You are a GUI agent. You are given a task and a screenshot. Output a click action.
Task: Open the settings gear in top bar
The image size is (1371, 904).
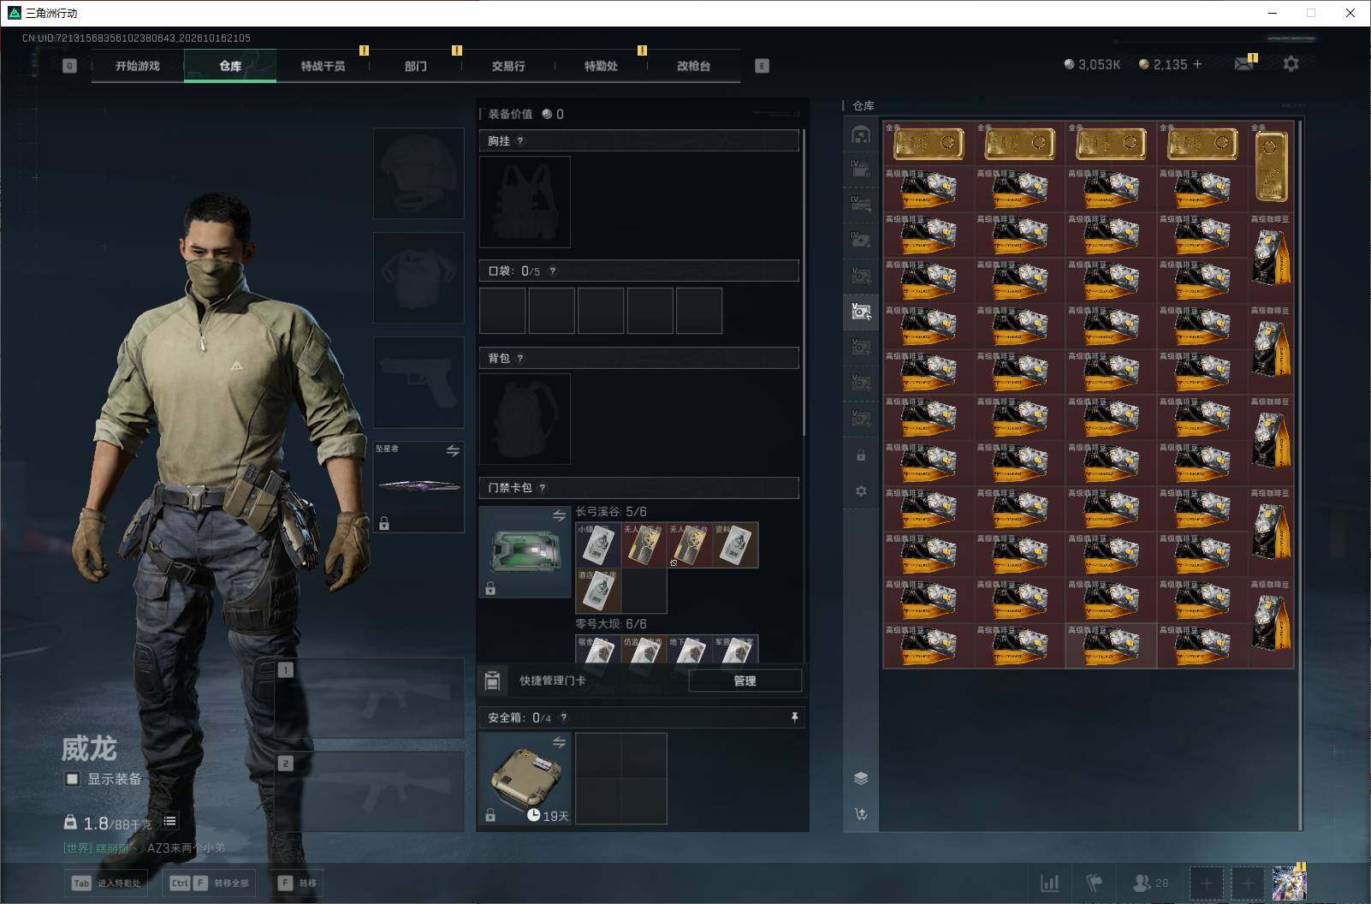(x=1291, y=64)
